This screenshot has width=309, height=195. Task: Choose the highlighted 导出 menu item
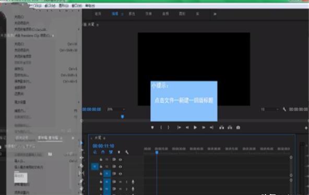21,178
